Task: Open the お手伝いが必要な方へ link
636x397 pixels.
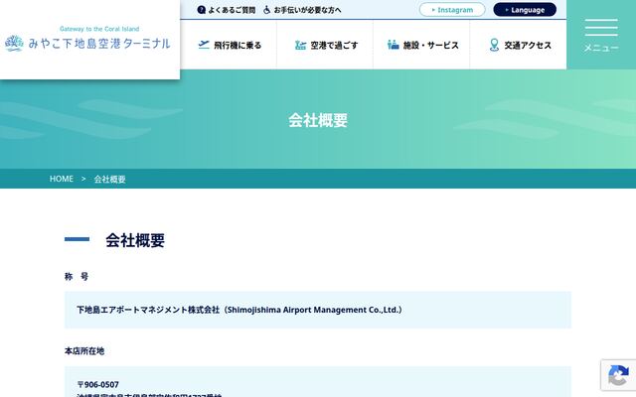Action: 307,10
